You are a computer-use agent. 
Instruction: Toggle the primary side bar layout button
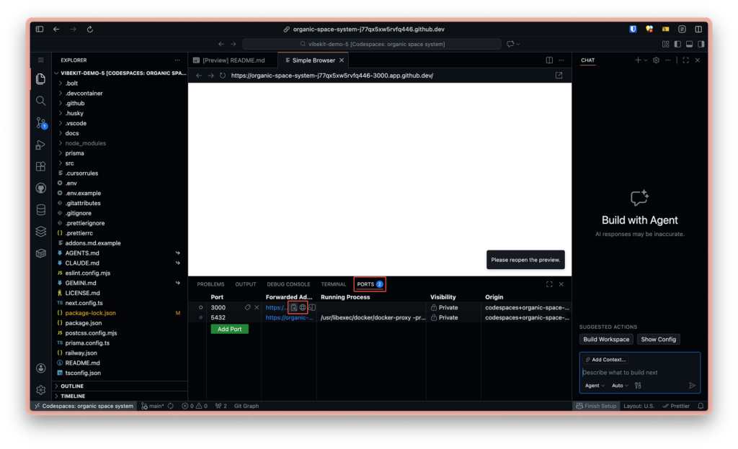tap(676, 44)
